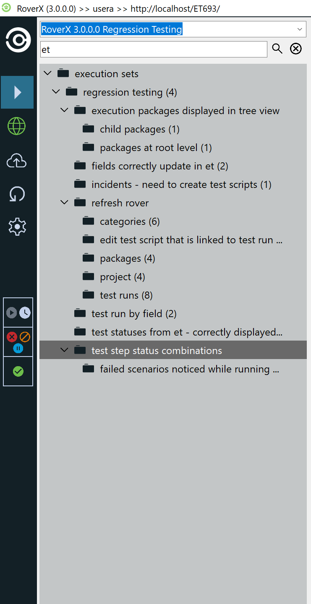Image resolution: width=311 pixels, height=604 pixels.
Task: Click the green globe icon
Action: click(17, 126)
